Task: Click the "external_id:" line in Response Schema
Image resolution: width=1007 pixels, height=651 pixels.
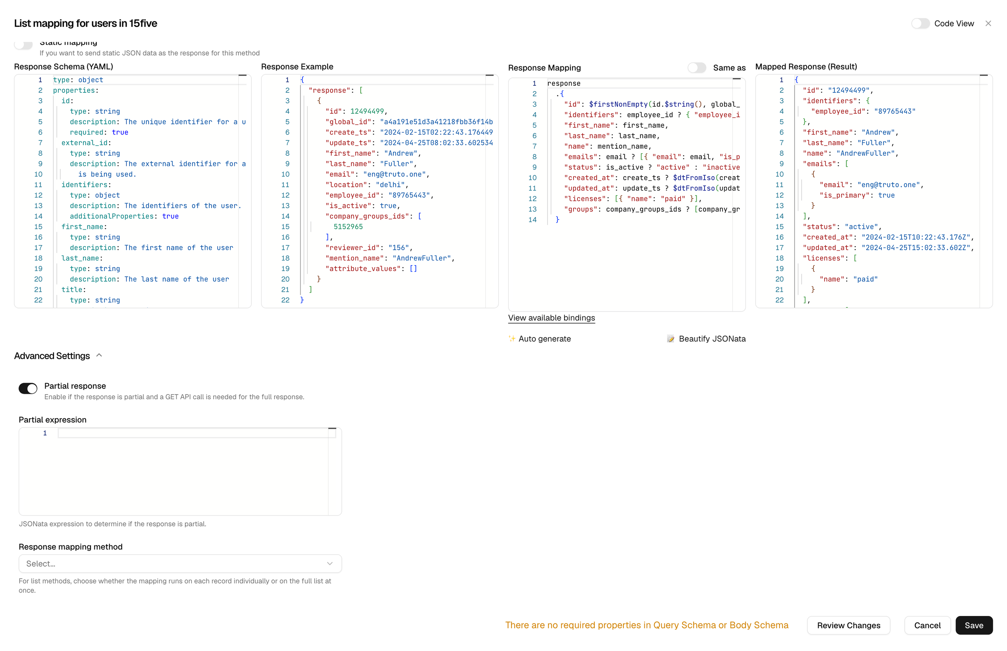Action: tap(86, 143)
